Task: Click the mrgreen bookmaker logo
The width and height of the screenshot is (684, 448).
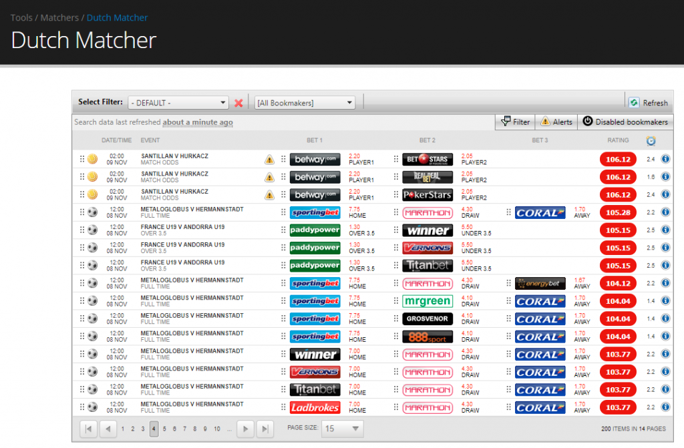Action: [x=427, y=301]
